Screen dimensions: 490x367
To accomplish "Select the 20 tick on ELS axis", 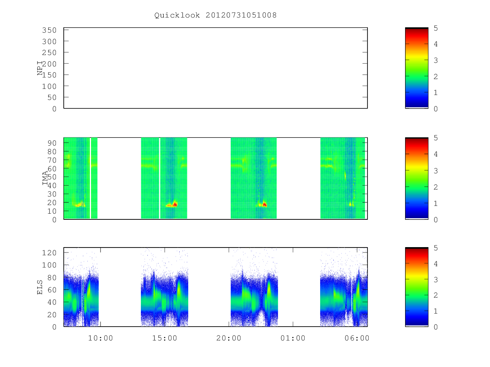I will click(53, 315).
